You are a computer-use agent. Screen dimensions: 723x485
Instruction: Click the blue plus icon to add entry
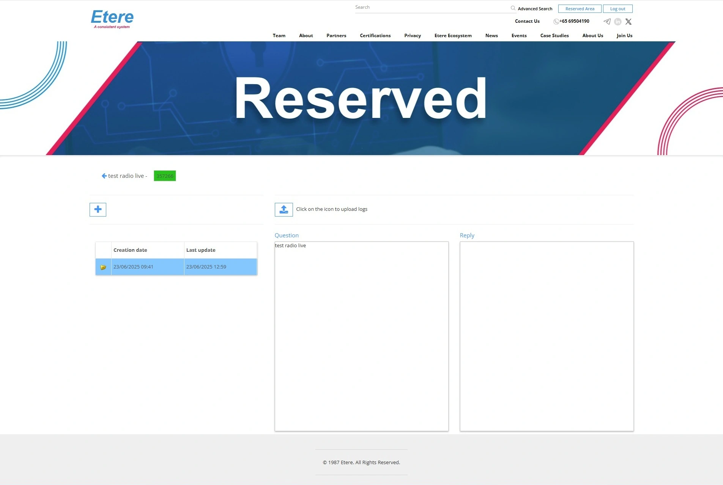point(98,210)
